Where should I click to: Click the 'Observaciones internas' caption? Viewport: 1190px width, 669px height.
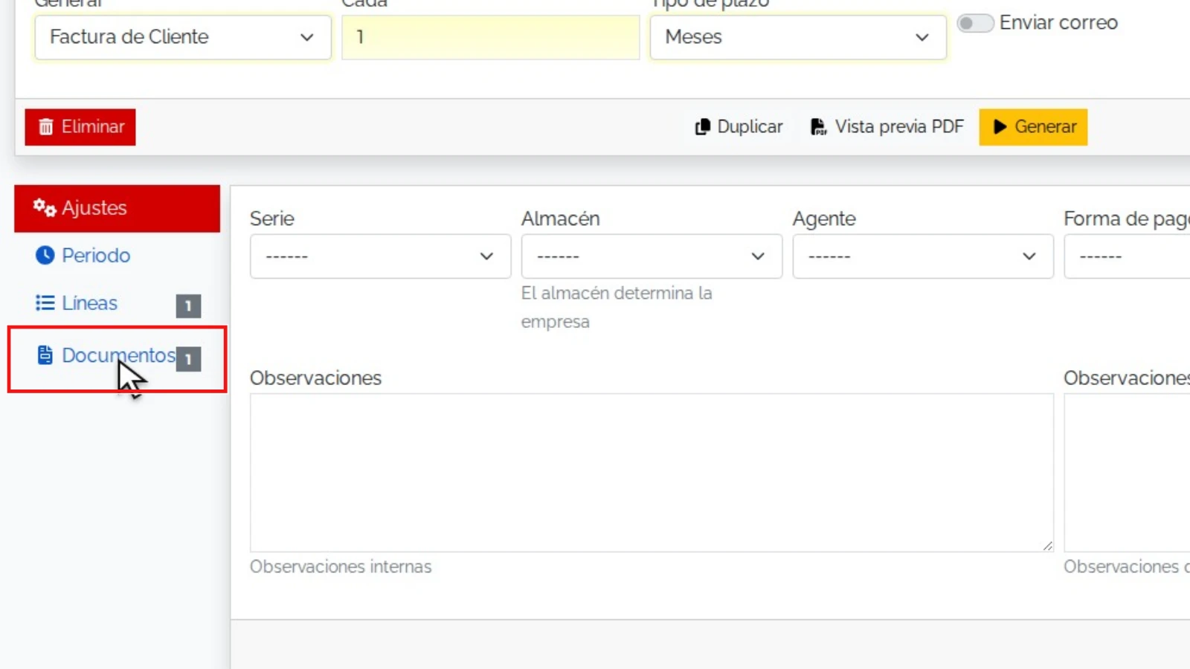pos(341,566)
